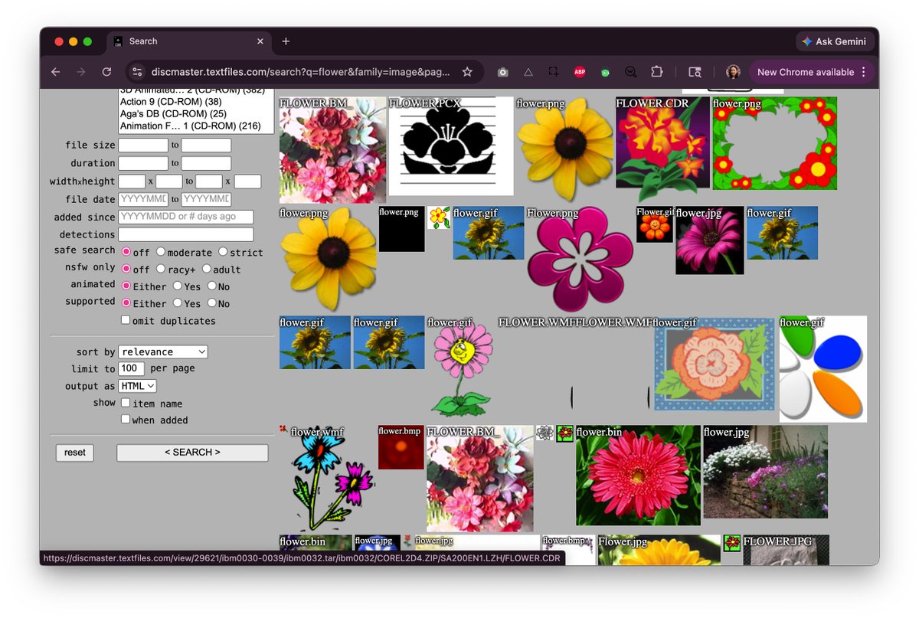The image size is (919, 618).
Task: Click the detections input field
Action: (186, 234)
